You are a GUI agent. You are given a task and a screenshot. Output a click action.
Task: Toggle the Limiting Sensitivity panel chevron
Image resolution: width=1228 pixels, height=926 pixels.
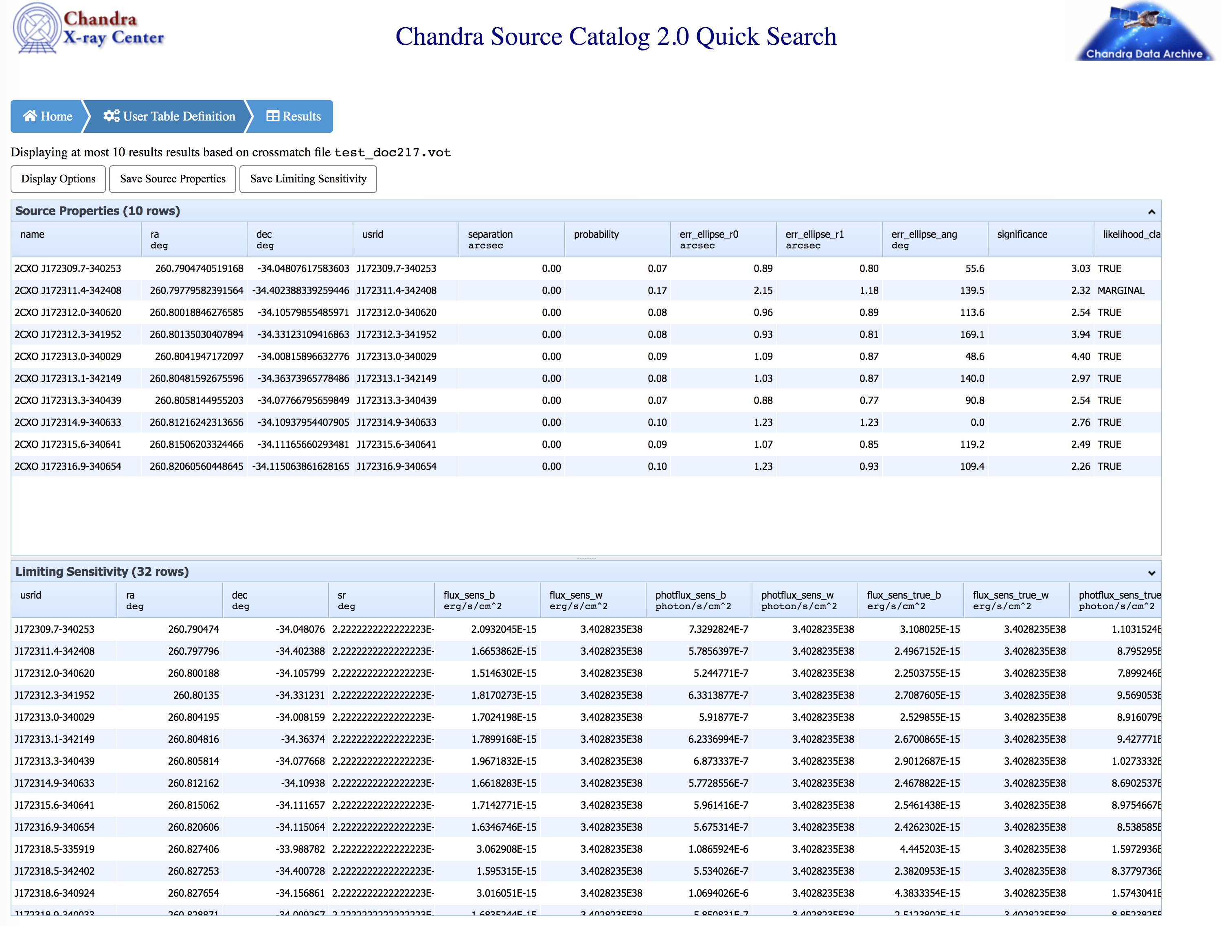tap(1151, 573)
